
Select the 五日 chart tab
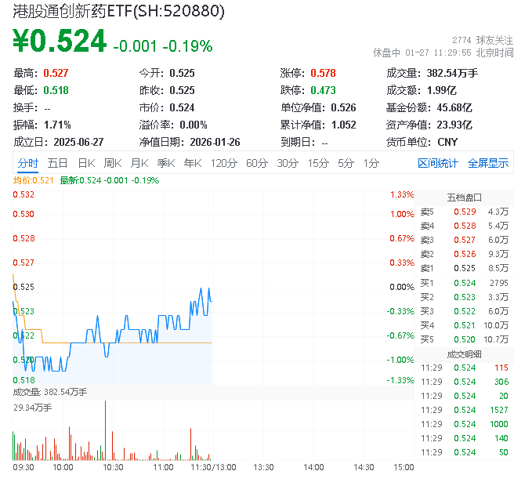57,163
